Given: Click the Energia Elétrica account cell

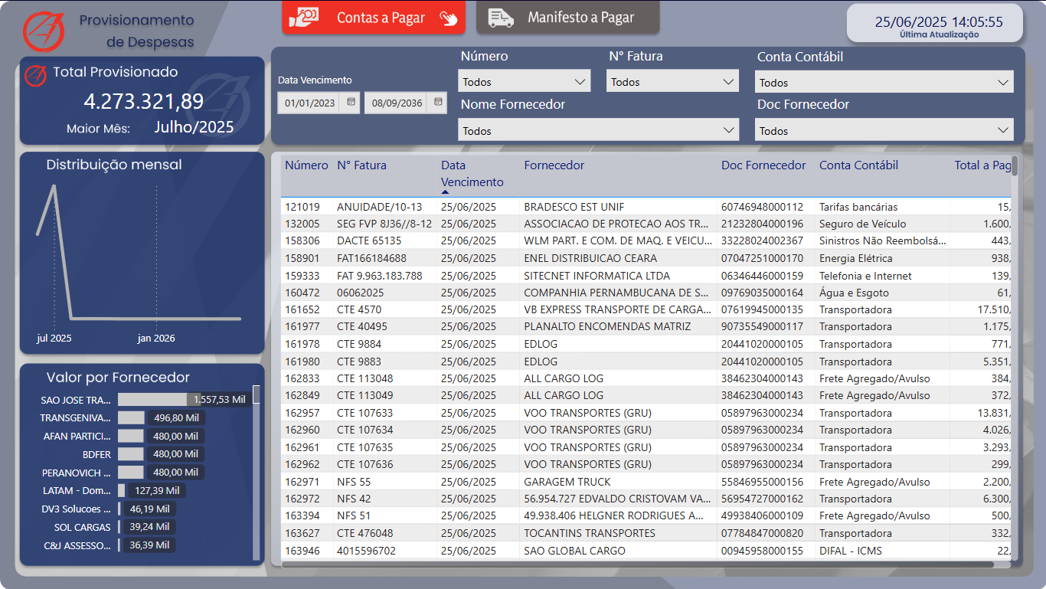Looking at the screenshot, I should [x=856, y=258].
